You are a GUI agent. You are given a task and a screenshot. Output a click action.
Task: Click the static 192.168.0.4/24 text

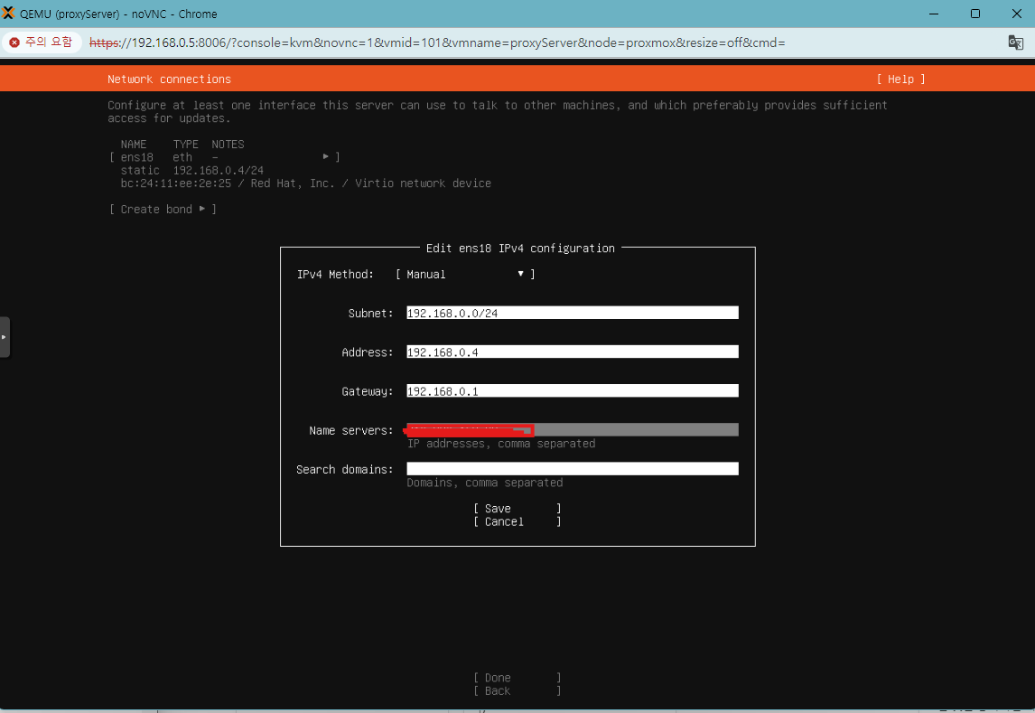tap(192, 170)
